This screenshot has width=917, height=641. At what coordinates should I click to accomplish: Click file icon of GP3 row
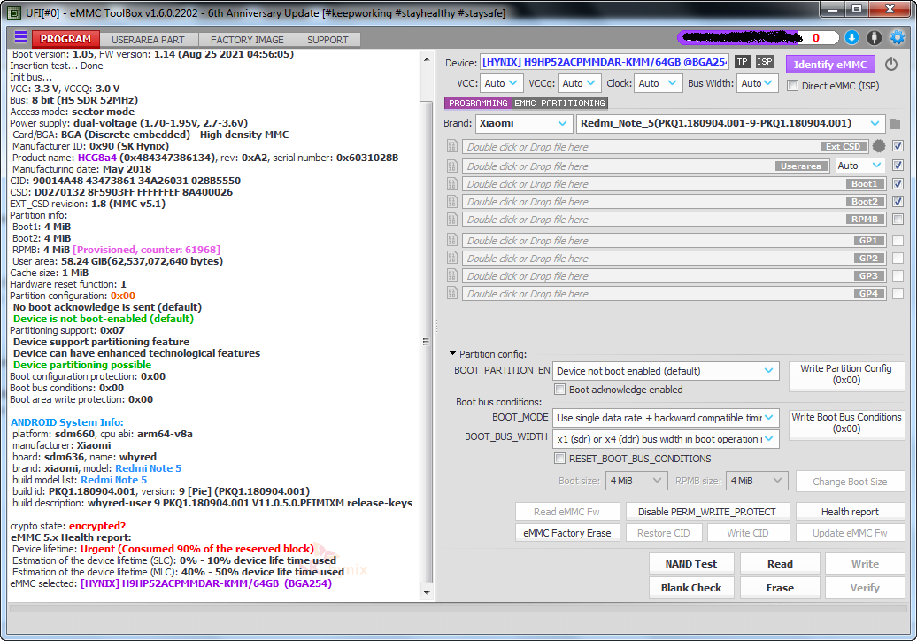pos(452,275)
